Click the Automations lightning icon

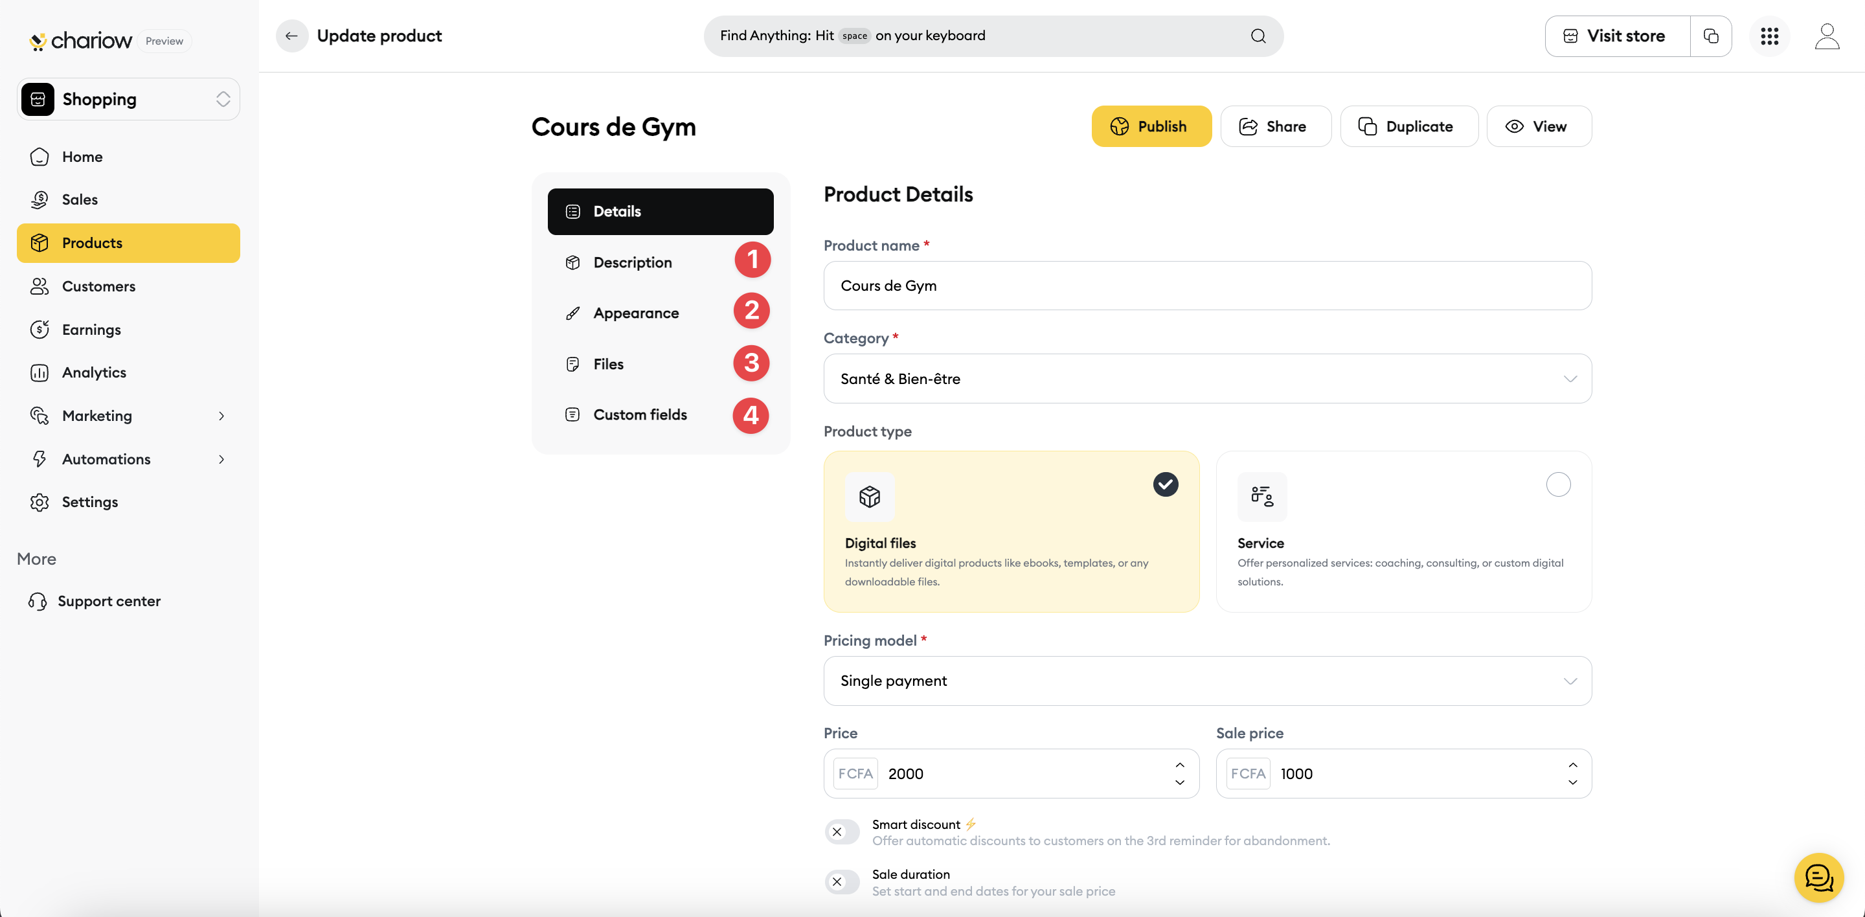click(40, 459)
